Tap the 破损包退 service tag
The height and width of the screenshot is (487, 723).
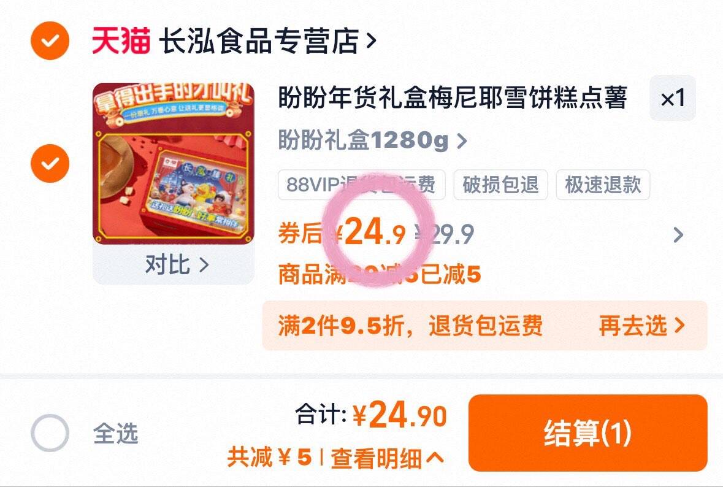[501, 185]
